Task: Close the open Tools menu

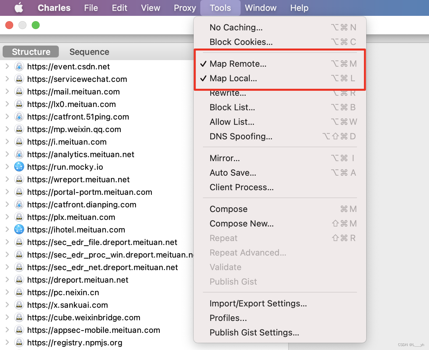Action: (220, 8)
